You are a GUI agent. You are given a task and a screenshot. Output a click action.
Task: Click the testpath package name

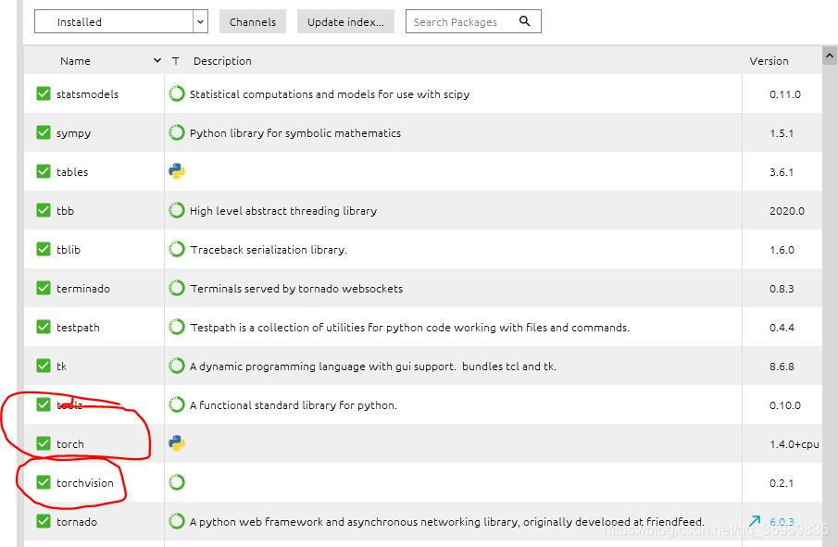[78, 328]
